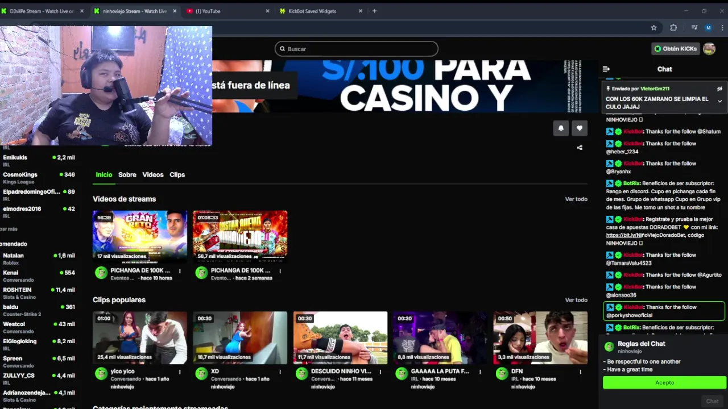The width and height of the screenshot is (728, 409).
Task: Open the Westcol recommended channel
Action: tap(39, 327)
